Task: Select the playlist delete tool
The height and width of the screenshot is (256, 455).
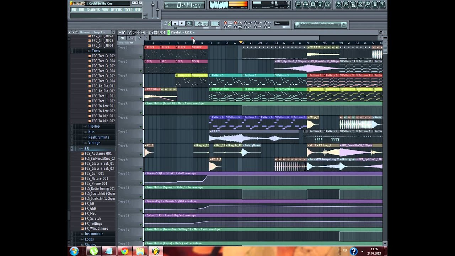Action: 139,32
